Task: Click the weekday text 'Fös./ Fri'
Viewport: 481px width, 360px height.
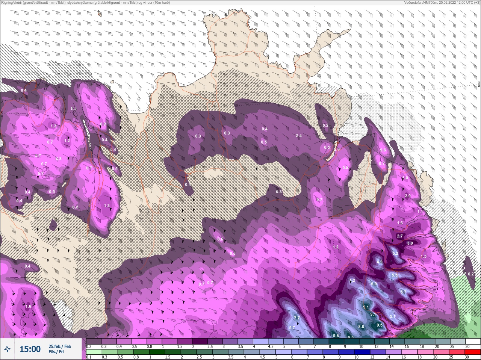Action: tap(56, 352)
